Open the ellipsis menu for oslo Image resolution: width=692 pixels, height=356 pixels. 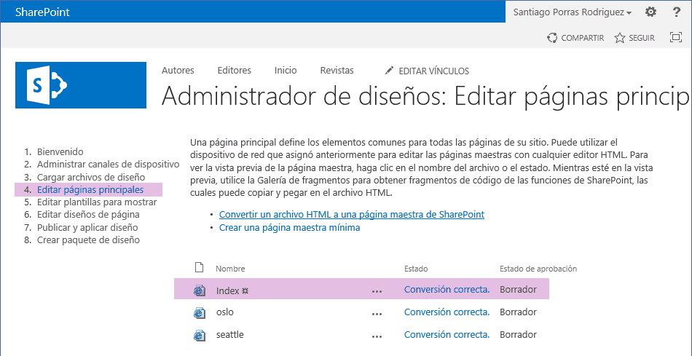(x=377, y=314)
